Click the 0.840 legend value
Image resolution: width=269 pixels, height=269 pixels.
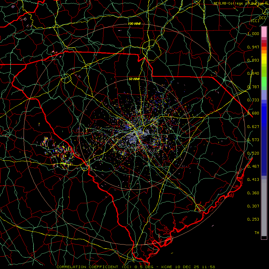(x=253, y=74)
